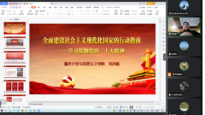Screen dimensions: 205x115
Task: Click the Smart Beautify (智能美化) button
Action: [99, 107]
